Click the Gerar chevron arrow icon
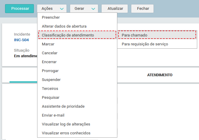 pos(93,9)
